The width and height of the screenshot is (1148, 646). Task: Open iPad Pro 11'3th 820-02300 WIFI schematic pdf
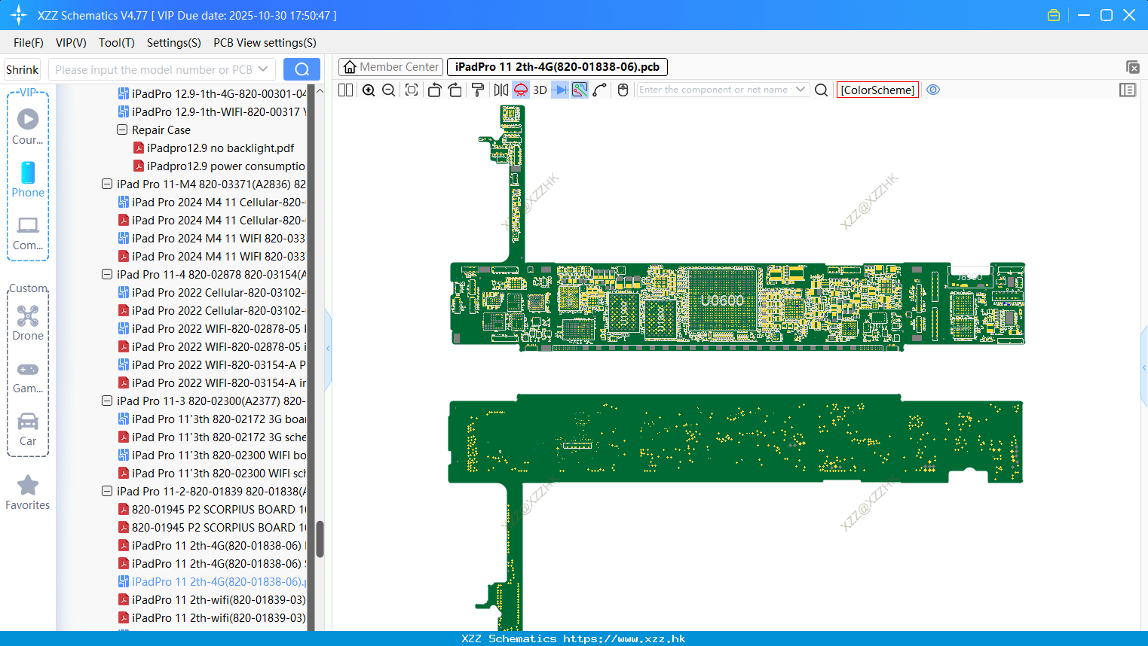212,473
